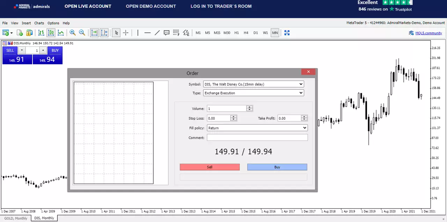This screenshot has width=447, height=222.
Task: Set timeframe to M5
Action: [x=207, y=33]
